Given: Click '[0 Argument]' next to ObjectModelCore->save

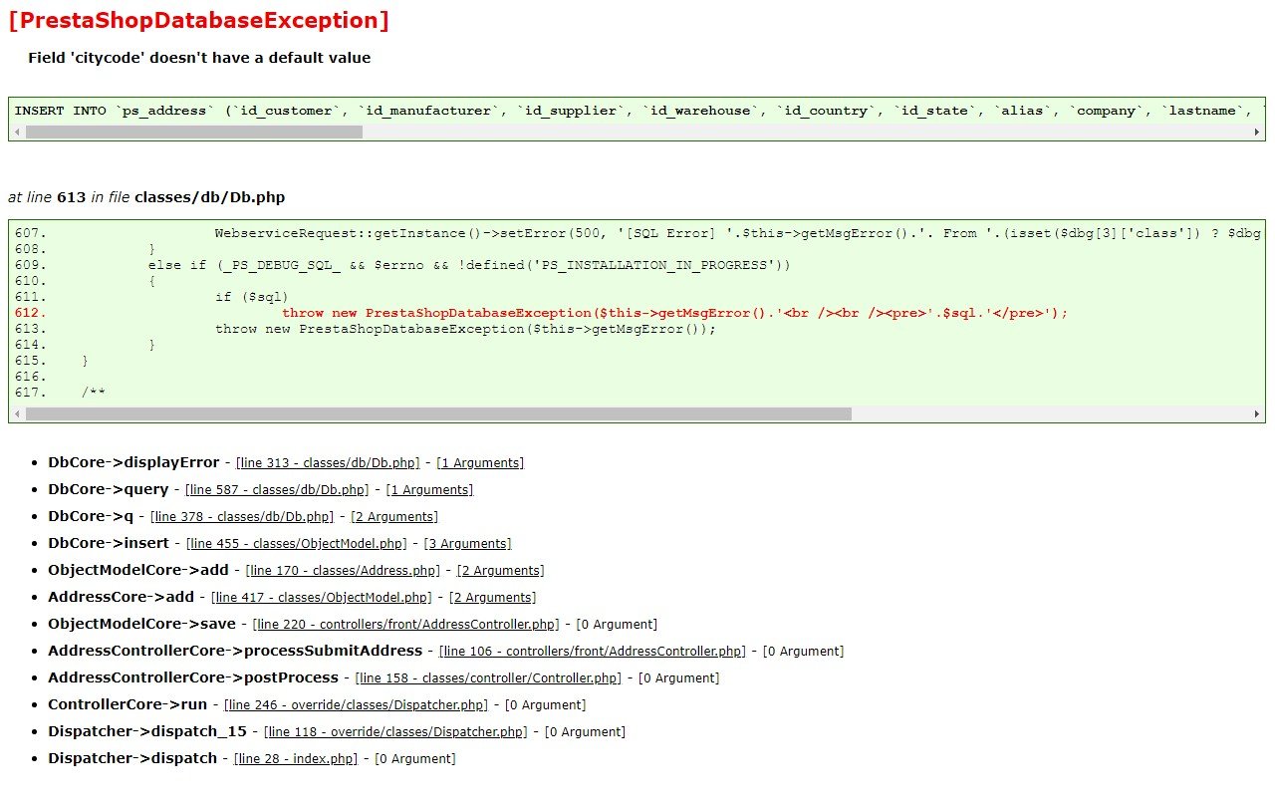Looking at the screenshot, I should (x=617, y=625).
